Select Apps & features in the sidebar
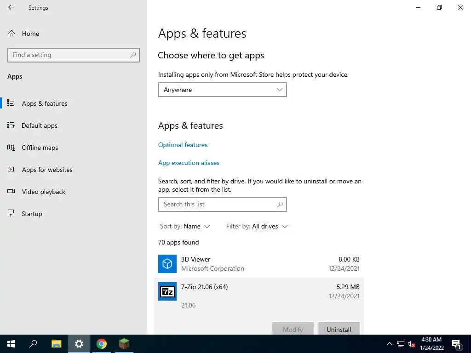 (x=74, y=103)
